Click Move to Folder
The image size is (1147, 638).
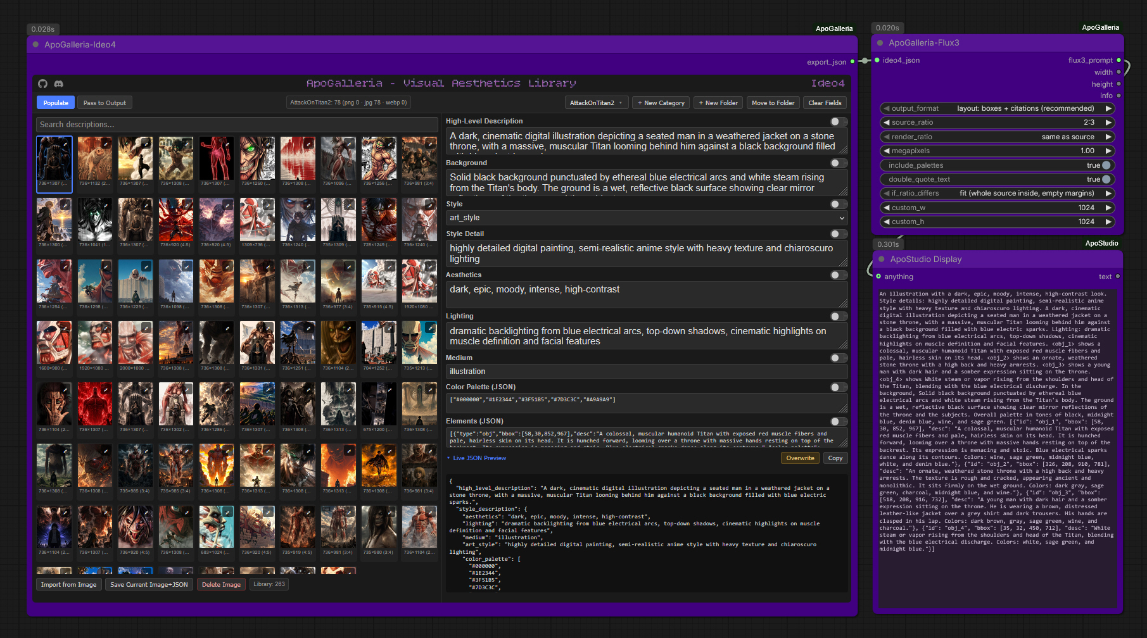point(773,103)
